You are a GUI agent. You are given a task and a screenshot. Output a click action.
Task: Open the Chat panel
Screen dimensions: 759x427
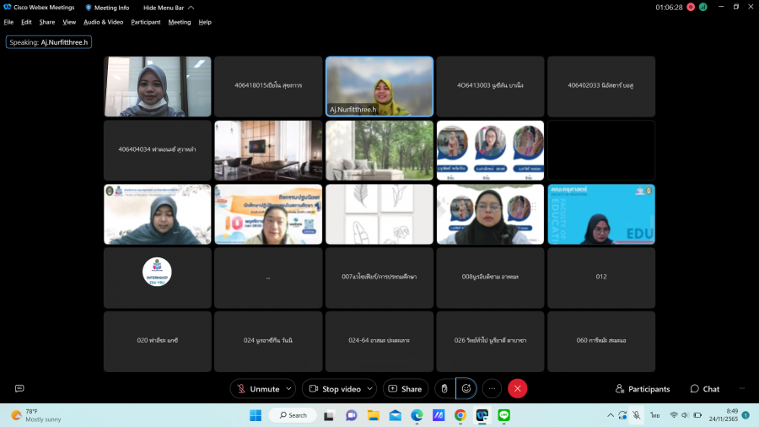click(704, 389)
